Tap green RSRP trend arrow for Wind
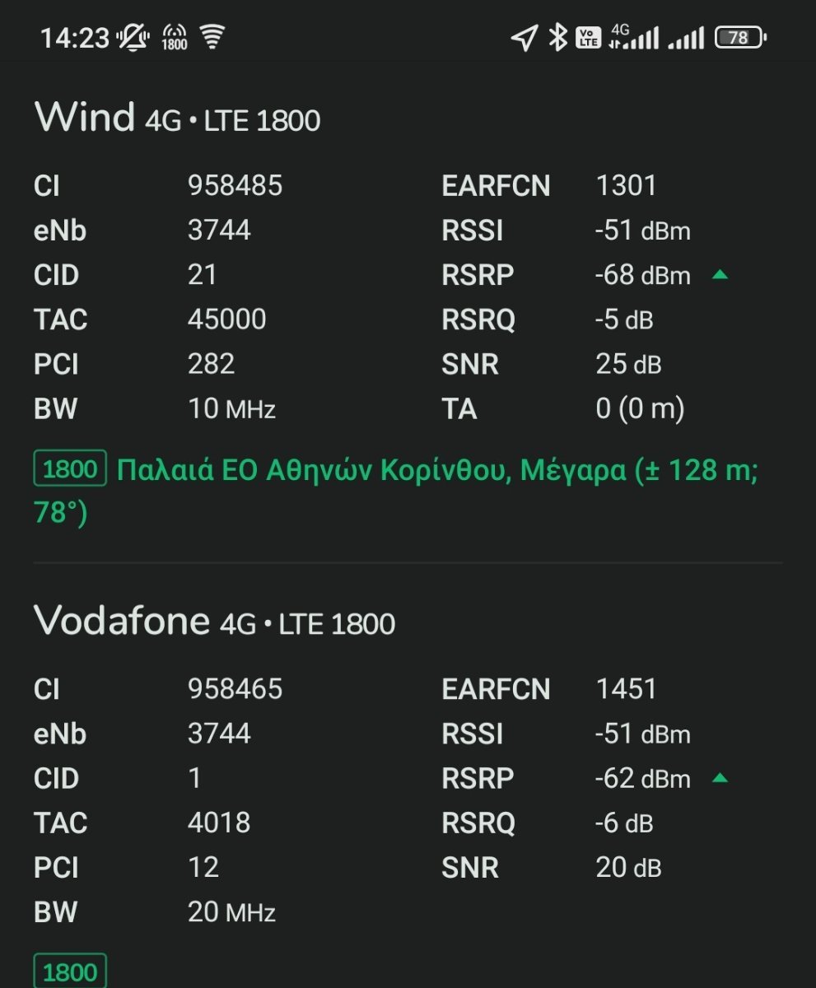 [x=720, y=275]
